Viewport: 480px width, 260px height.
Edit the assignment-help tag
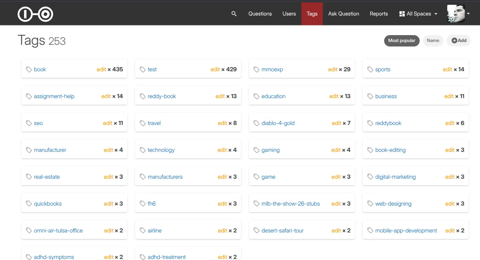coord(106,96)
